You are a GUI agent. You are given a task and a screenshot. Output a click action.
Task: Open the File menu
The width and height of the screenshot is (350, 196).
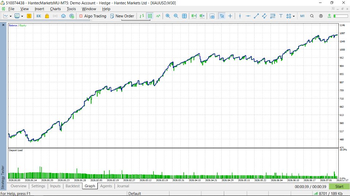tap(11, 9)
